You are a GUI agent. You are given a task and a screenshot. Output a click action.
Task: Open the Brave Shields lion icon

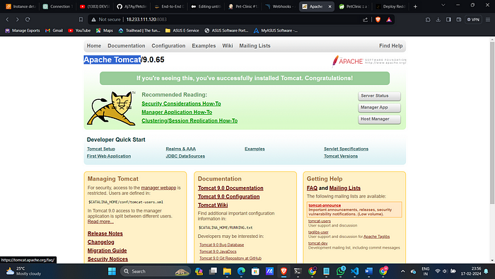[378, 20]
